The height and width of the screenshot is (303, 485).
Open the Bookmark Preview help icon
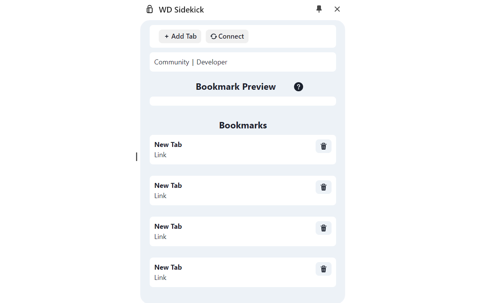pos(299,87)
